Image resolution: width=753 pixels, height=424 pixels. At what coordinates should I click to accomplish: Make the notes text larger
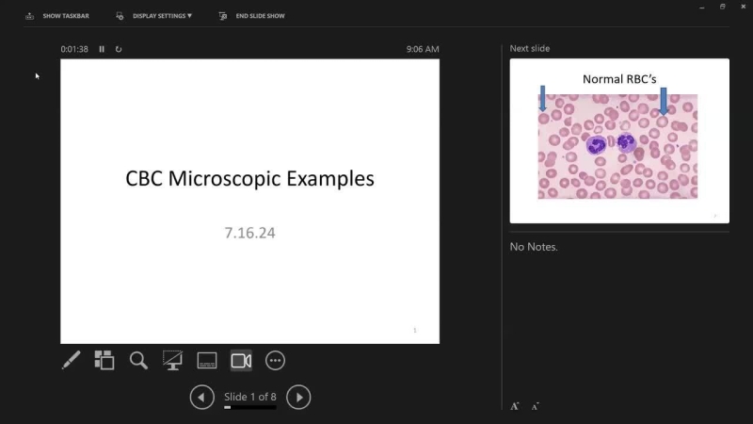pos(515,406)
